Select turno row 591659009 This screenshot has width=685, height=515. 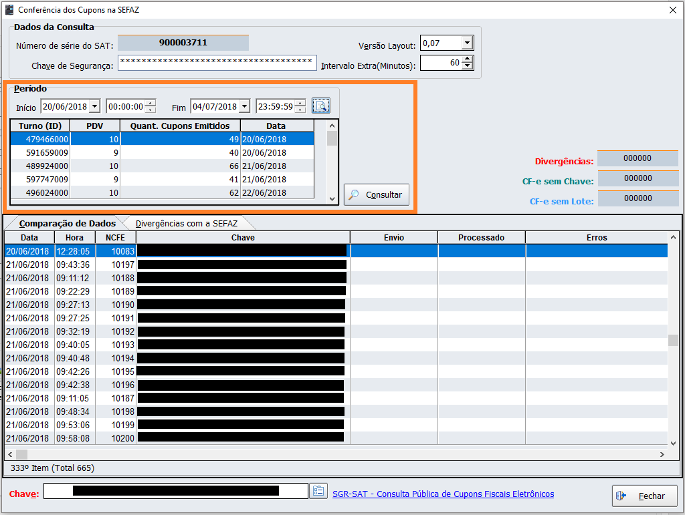point(40,152)
